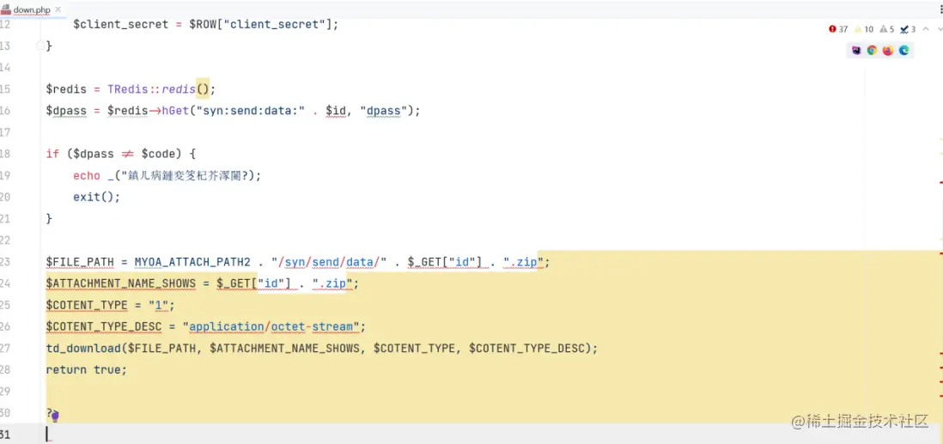Image resolution: width=943 pixels, height=444 pixels.
Task: Click the "application/octet-stream" string
Action: point(271,326)
